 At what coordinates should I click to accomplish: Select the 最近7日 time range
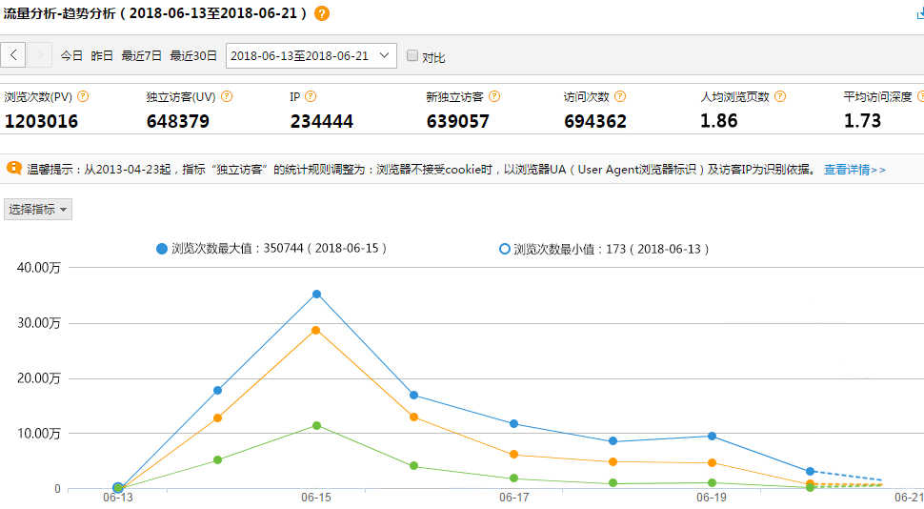click(x=141, y=56)
